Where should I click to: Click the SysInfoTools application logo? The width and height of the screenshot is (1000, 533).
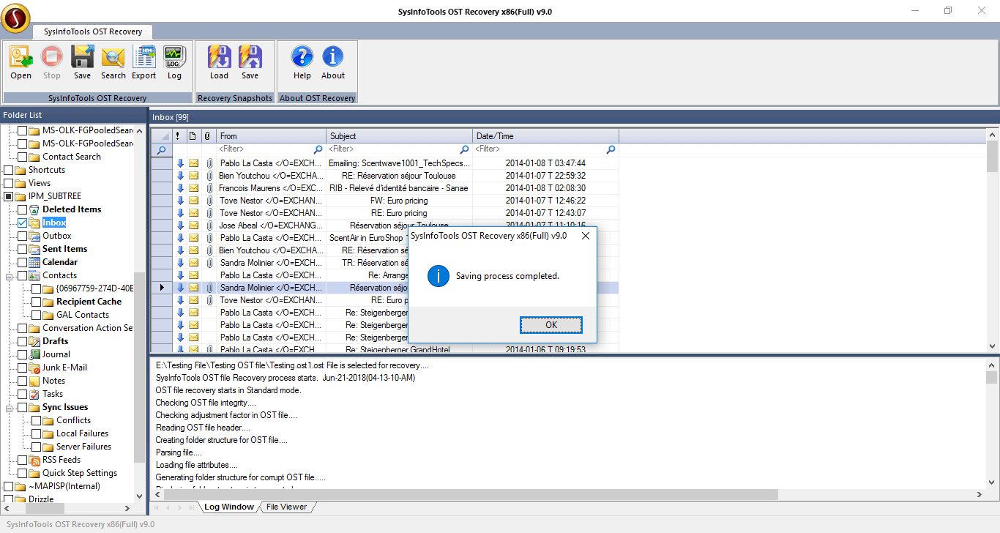[x=15, y=18]
